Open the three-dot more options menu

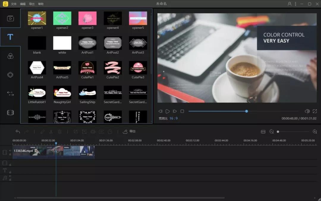(x=295, y=4)
